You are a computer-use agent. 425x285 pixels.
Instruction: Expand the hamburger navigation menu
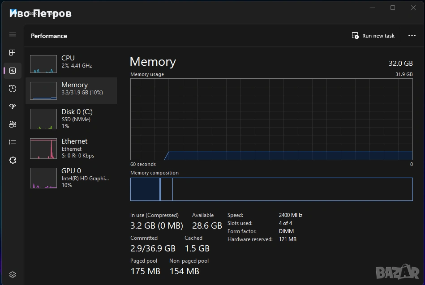[x=13, y=35]
